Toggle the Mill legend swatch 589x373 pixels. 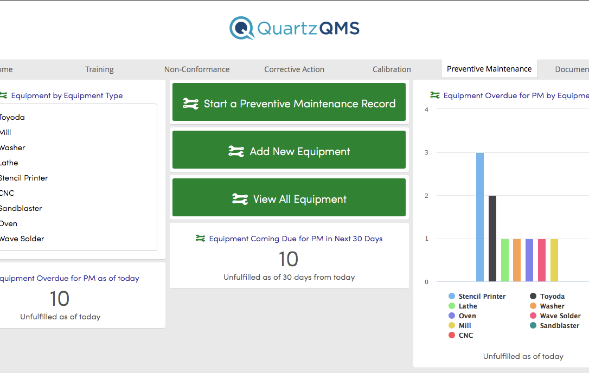(x=452, y=326)
